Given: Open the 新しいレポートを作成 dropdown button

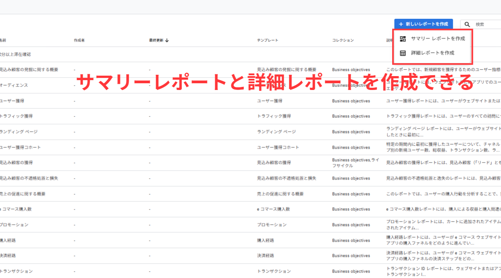Looking at the screenshot, I should pyautogui.click(x=423, y=24).
